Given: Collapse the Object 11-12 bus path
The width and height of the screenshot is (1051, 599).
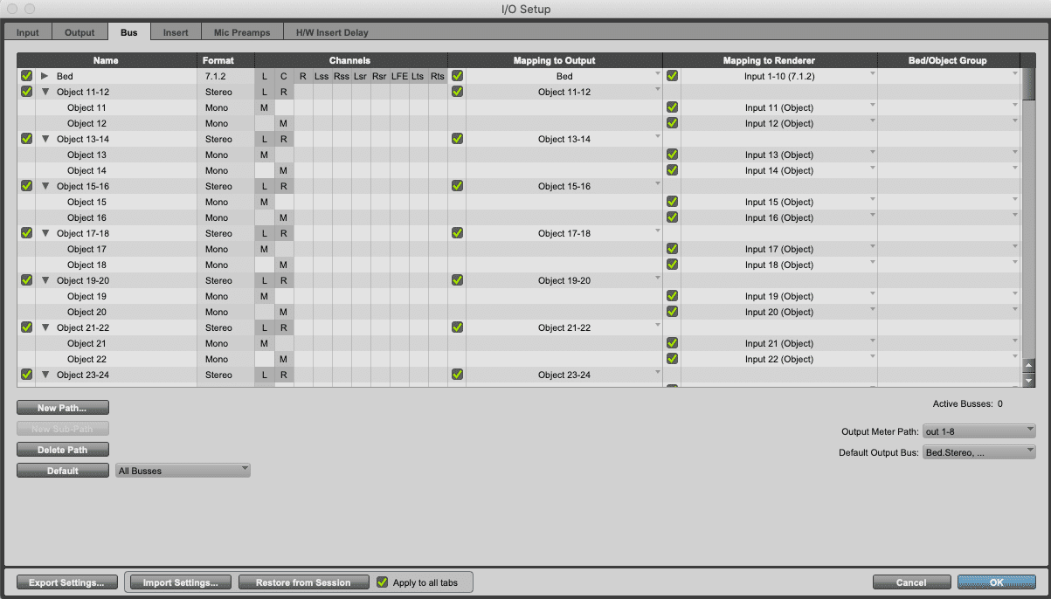Looking at the screenshot, I should (45, 92).
